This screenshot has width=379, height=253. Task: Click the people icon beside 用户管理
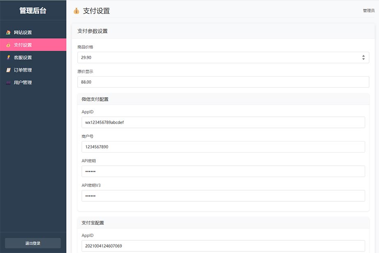[x=8, y=82]
